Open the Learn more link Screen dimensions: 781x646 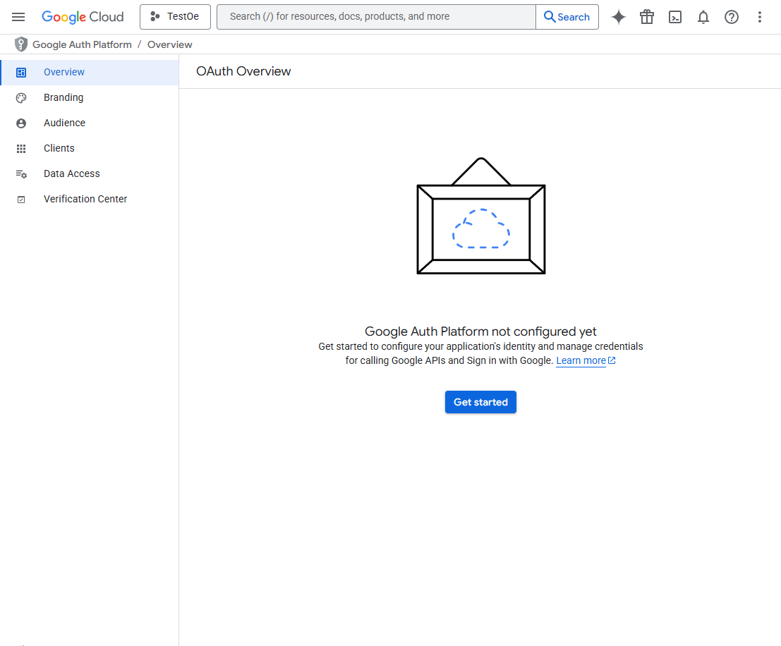pyautogui.click(x=581, y=360)
